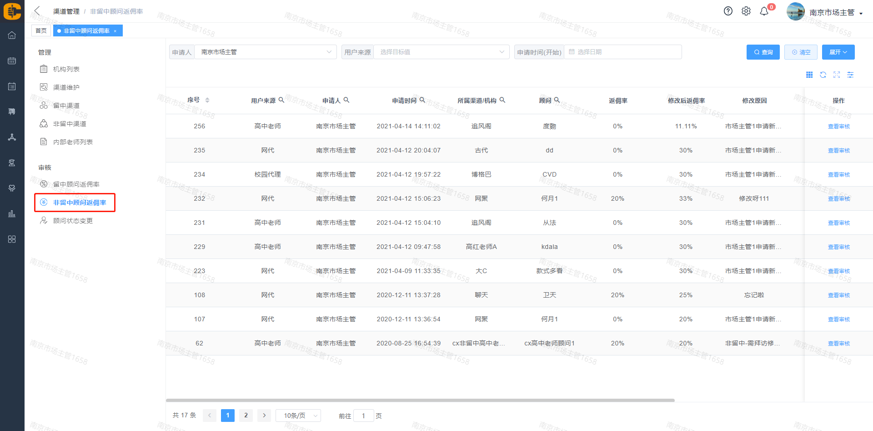873x431 pixels.
Task: Click the 查询 search button
Action: tap(763, 52)
